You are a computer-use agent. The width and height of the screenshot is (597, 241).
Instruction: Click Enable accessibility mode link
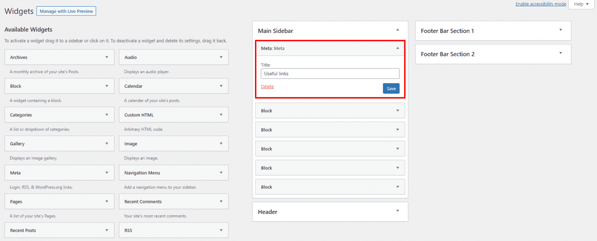pos(541,4)
